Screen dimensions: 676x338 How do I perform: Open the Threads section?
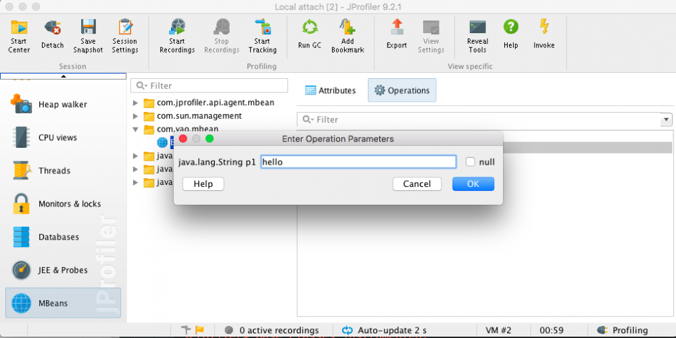tap(63, 171)
